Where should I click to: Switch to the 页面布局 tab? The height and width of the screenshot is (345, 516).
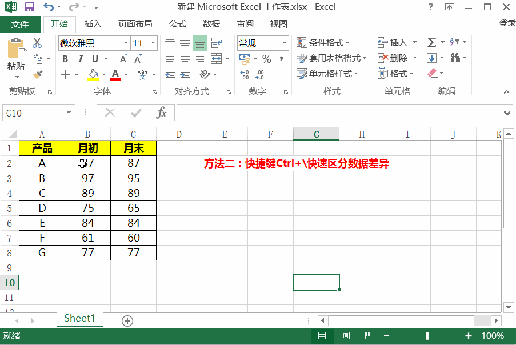point(135,24)
